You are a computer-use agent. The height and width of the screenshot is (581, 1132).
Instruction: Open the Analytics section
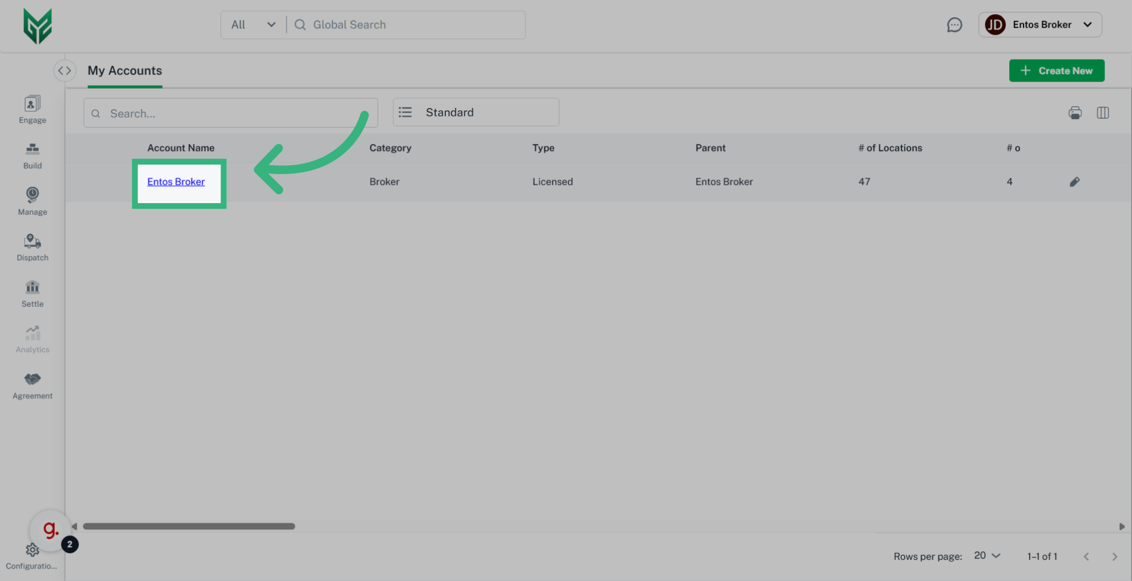pos(32,338)
